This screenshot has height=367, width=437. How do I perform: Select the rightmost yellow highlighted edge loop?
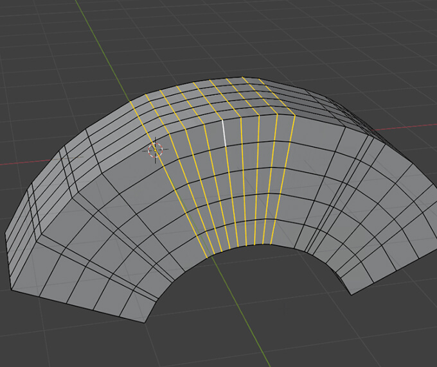(283, 180)
